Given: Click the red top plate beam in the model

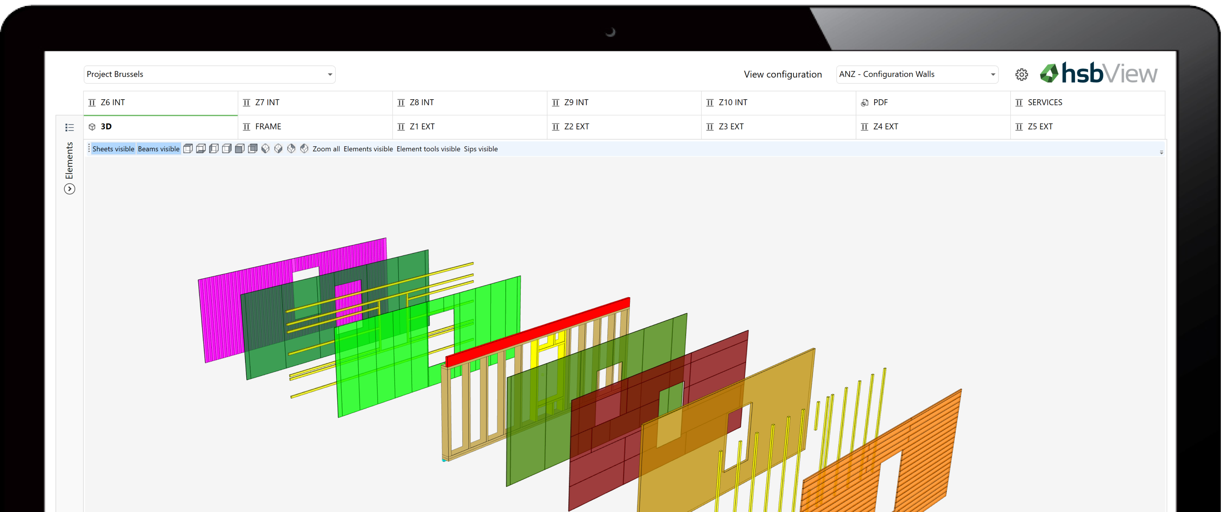Looking at the screenshot, I should [x=538, y=332].
